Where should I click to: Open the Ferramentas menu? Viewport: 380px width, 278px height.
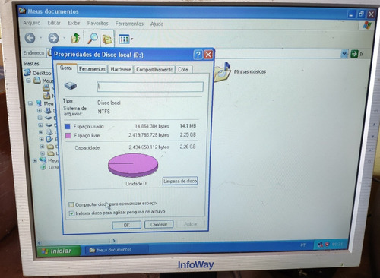pyautogui.click(x=129, y=24)
